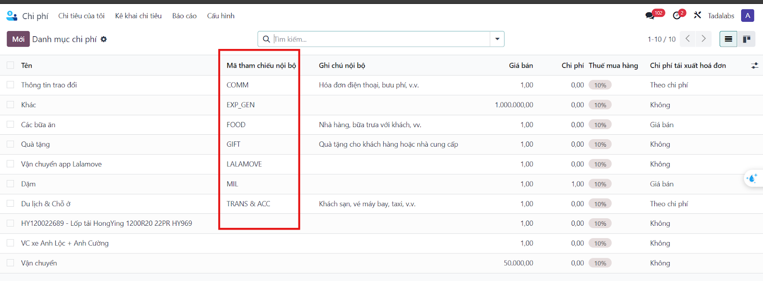Check the Dặm row checkbox
The height and width of the screenshot is (281, 763).
pos(10,184)
